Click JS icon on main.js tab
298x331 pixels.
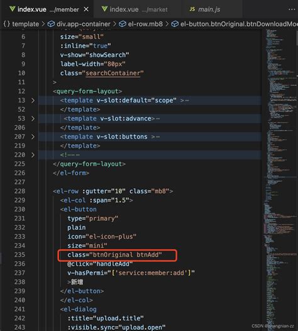[192, 9]
